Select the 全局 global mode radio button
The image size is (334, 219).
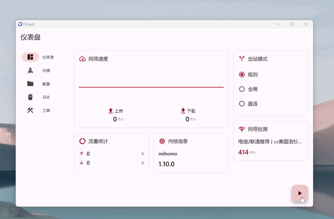click(242, 89)
